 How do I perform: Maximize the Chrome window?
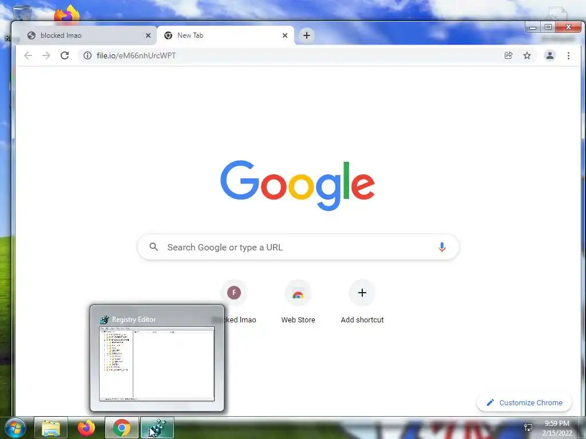tap(548, 27)
